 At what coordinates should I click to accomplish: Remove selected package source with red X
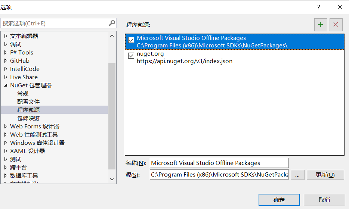[336, 25]
